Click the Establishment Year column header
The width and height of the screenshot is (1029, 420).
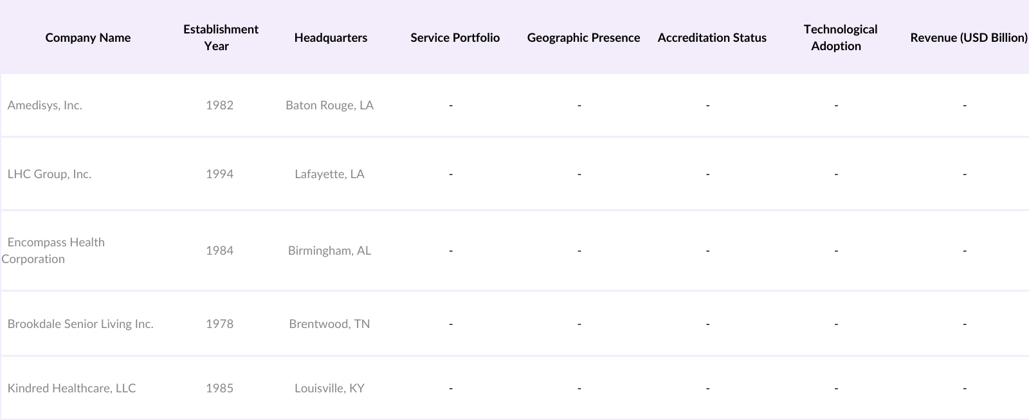point(220,37)
